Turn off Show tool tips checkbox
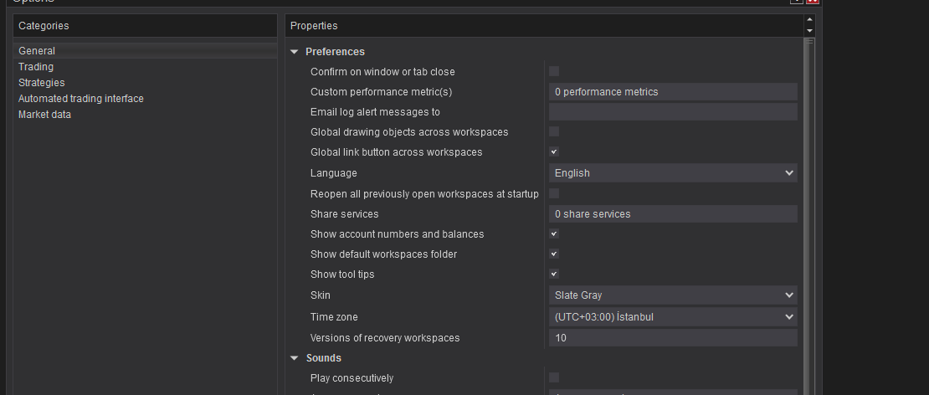Image resolution: width=929 pixels, height=395 pixels. pyautogui.click(x=554, y=274)
